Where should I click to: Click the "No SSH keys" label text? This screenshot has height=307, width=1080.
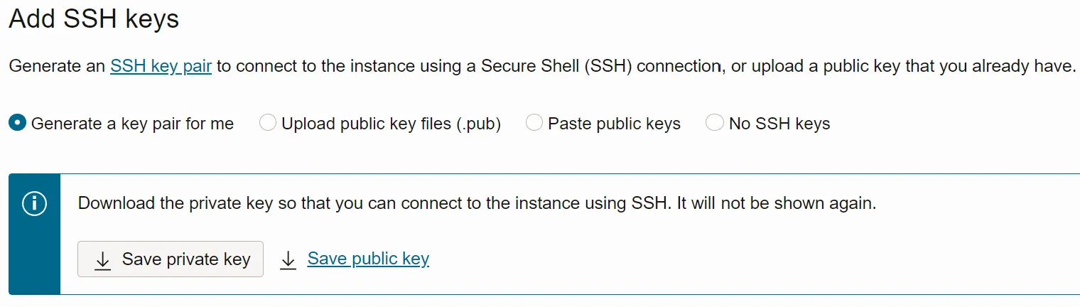coord(779,124)
